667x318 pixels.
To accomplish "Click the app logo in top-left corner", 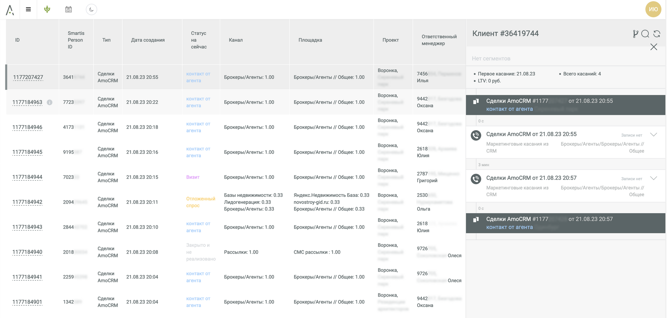I will pyautogui.click(x=10, y=10).
